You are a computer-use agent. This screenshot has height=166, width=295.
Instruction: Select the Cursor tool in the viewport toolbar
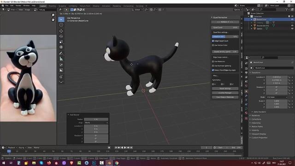[61, 25]
